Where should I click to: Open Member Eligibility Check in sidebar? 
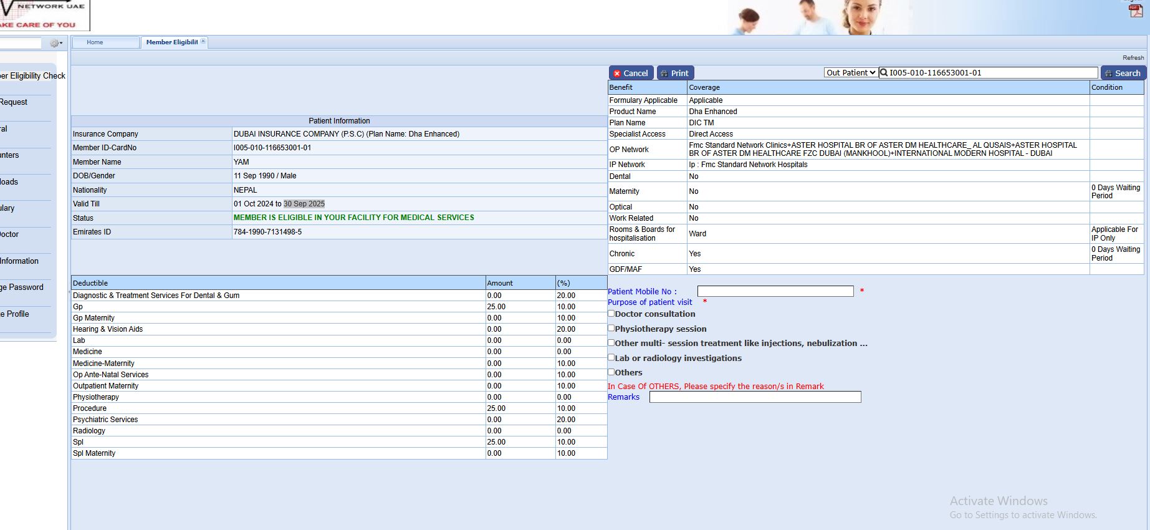tap(32, 76)
